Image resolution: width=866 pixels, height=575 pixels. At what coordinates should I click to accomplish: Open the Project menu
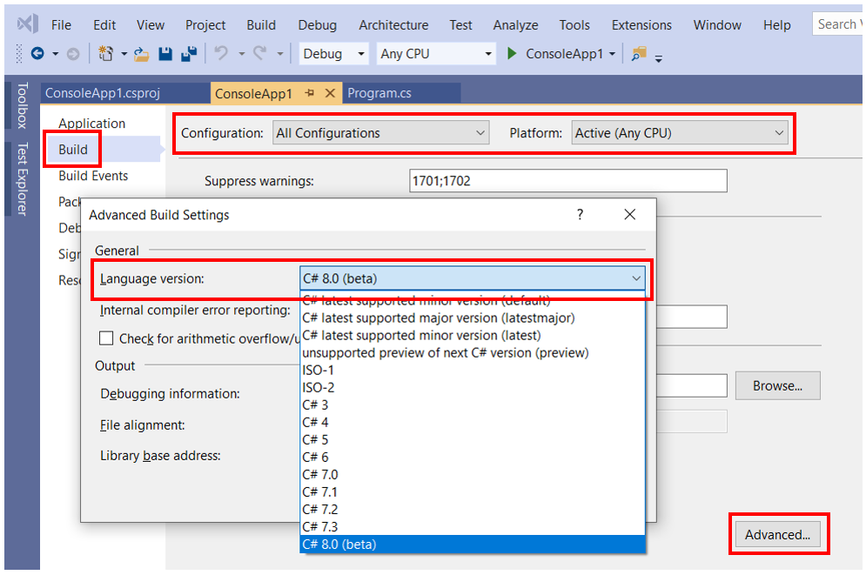(x=205, y=25)
